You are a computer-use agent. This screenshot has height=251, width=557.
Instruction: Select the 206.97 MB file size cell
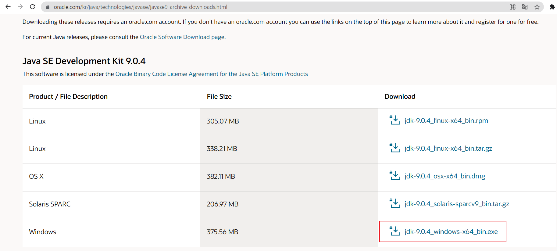(289, 205)
